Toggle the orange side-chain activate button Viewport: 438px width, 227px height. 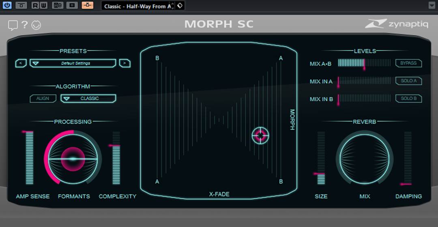click(x=88, y=5)
